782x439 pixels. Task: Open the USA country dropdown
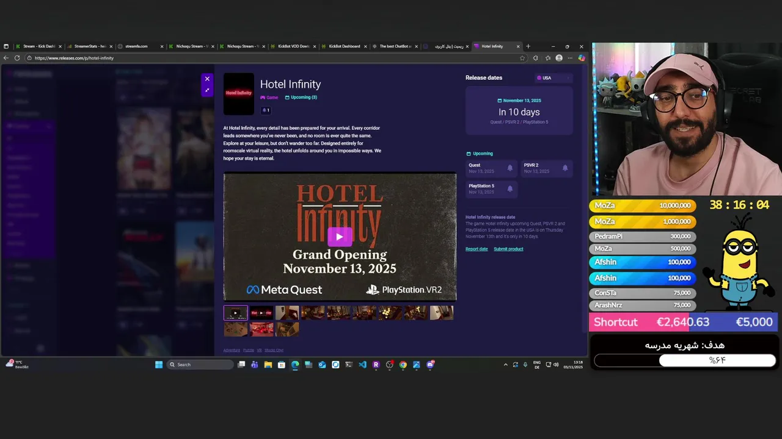[553, 78]
